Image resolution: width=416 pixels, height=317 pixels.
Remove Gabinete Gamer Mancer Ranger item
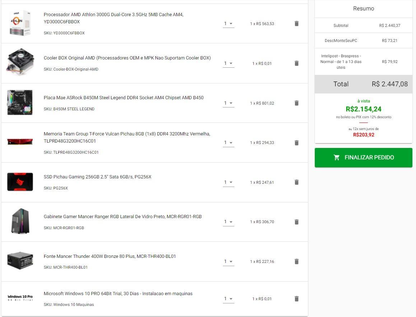[x=296, y=222]
